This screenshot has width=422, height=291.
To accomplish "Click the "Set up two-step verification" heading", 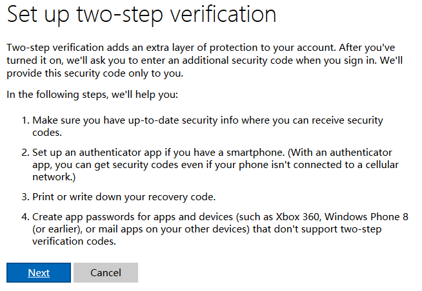I will click(142, 14).
